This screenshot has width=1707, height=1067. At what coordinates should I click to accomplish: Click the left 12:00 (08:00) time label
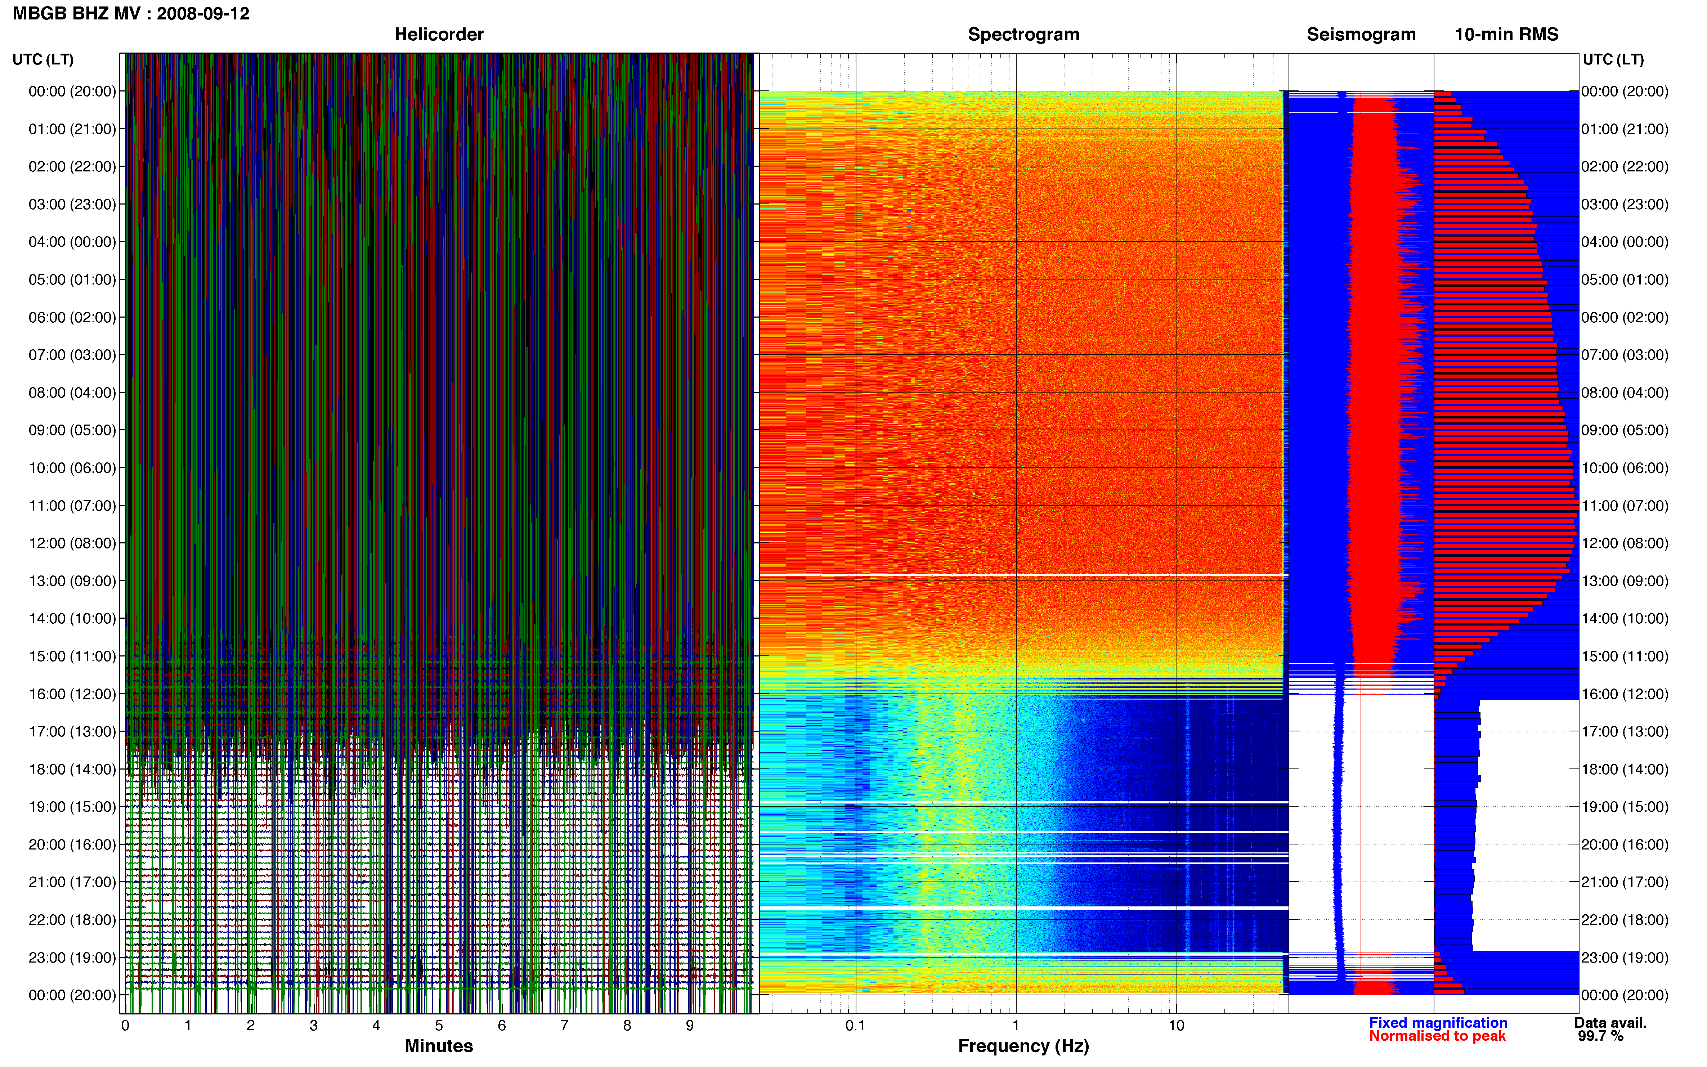[72, 543]
